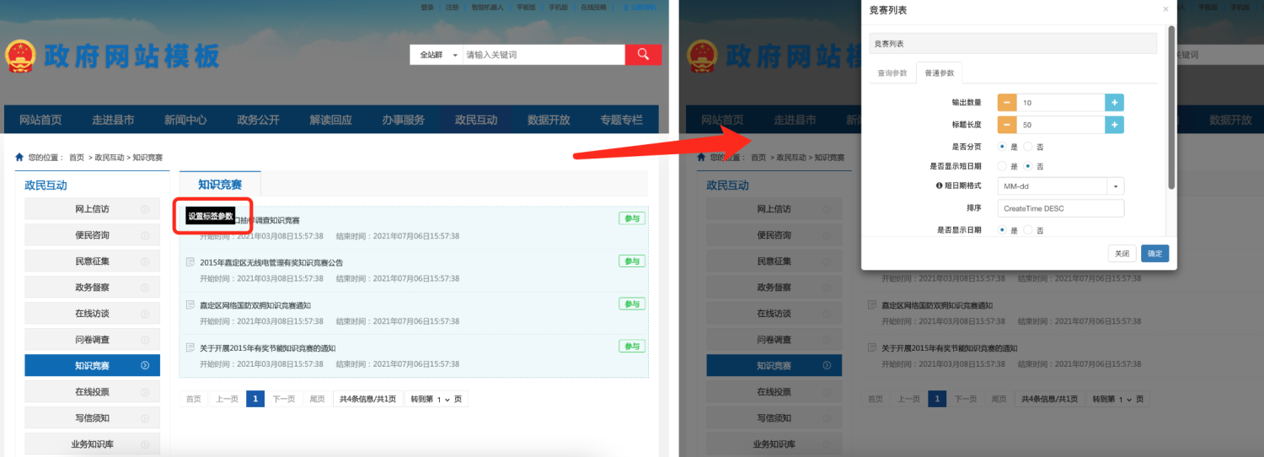The height and width of the screenshot is (457, 1264).
Task: Click the national emblem logo, left page
Action: tap(20, 56)
